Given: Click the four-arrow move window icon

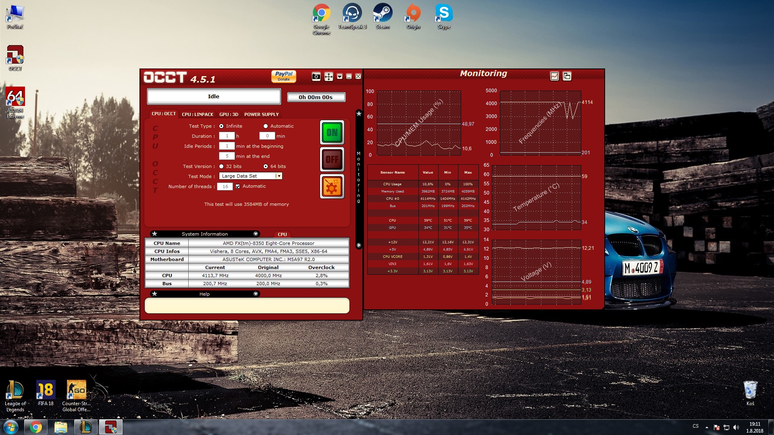Looking at the screenshot, I should [x=329, y=77].
